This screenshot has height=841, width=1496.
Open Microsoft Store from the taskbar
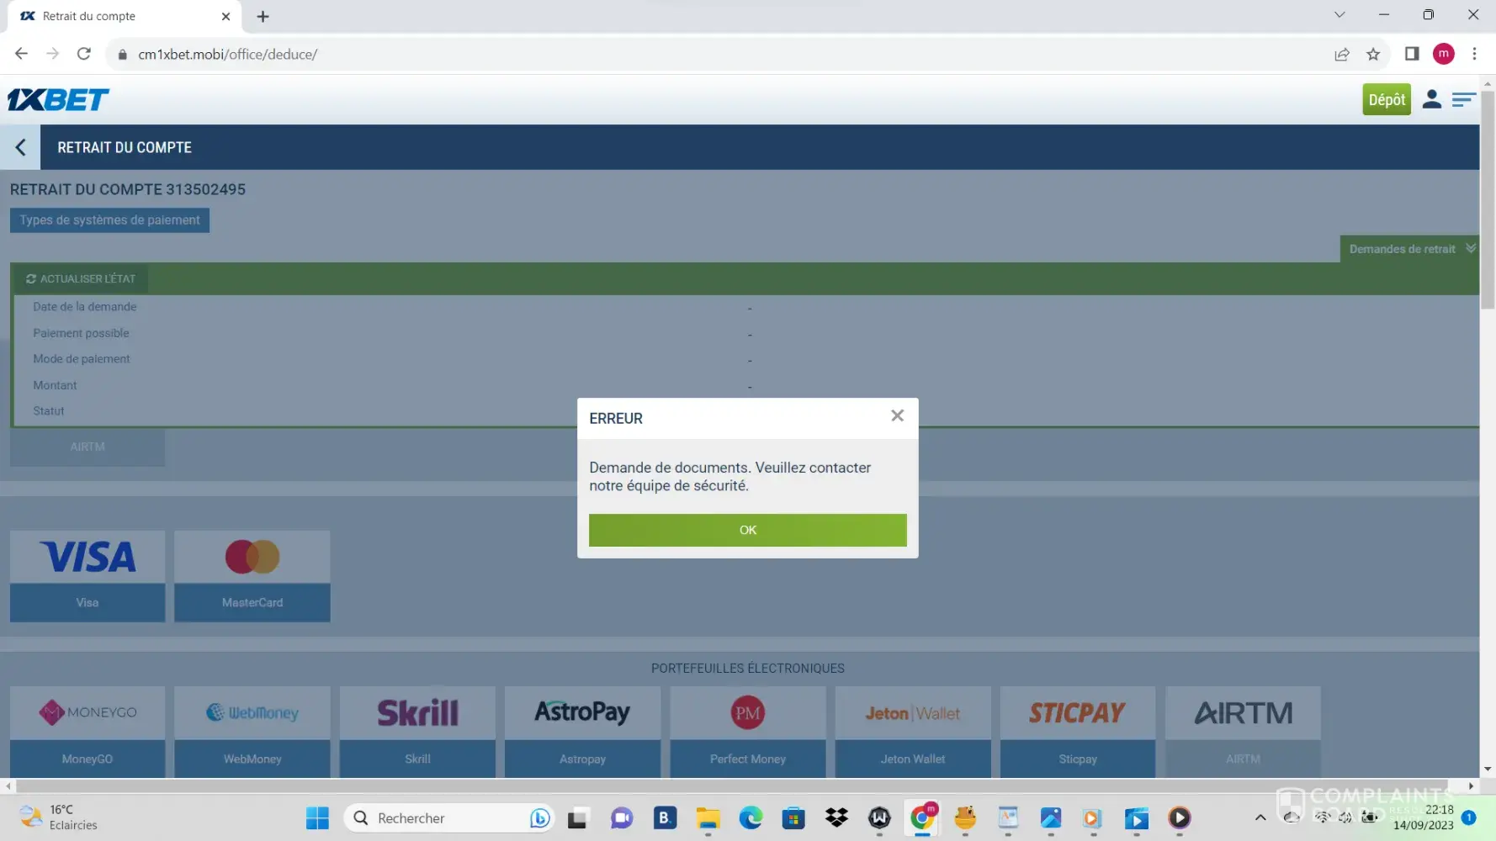[x=793, y=817]
